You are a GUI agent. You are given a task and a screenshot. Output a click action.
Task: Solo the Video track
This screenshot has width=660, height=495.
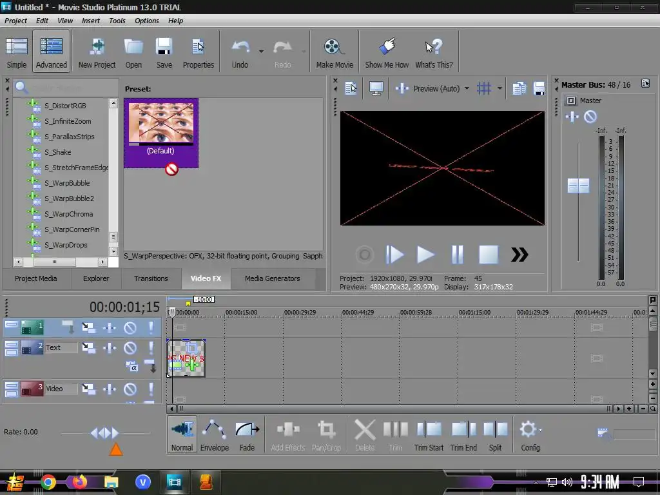[x=151, y=389]
